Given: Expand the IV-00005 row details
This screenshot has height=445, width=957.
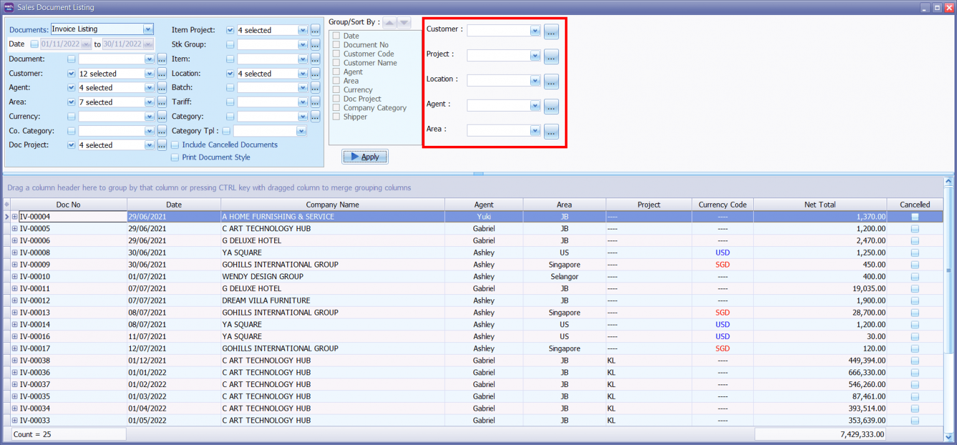Looking at the screenshot, I should (14, 228).
